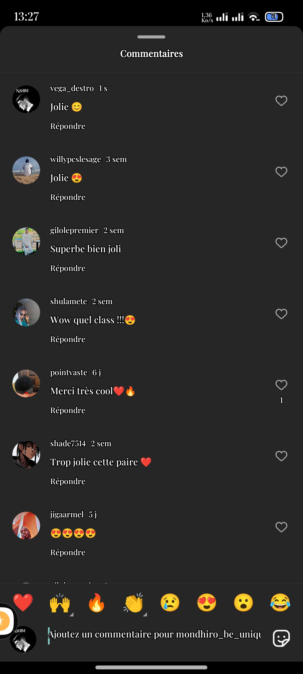Choose the surprised face emoji reaction
The image size is (303, 674).
244,602
